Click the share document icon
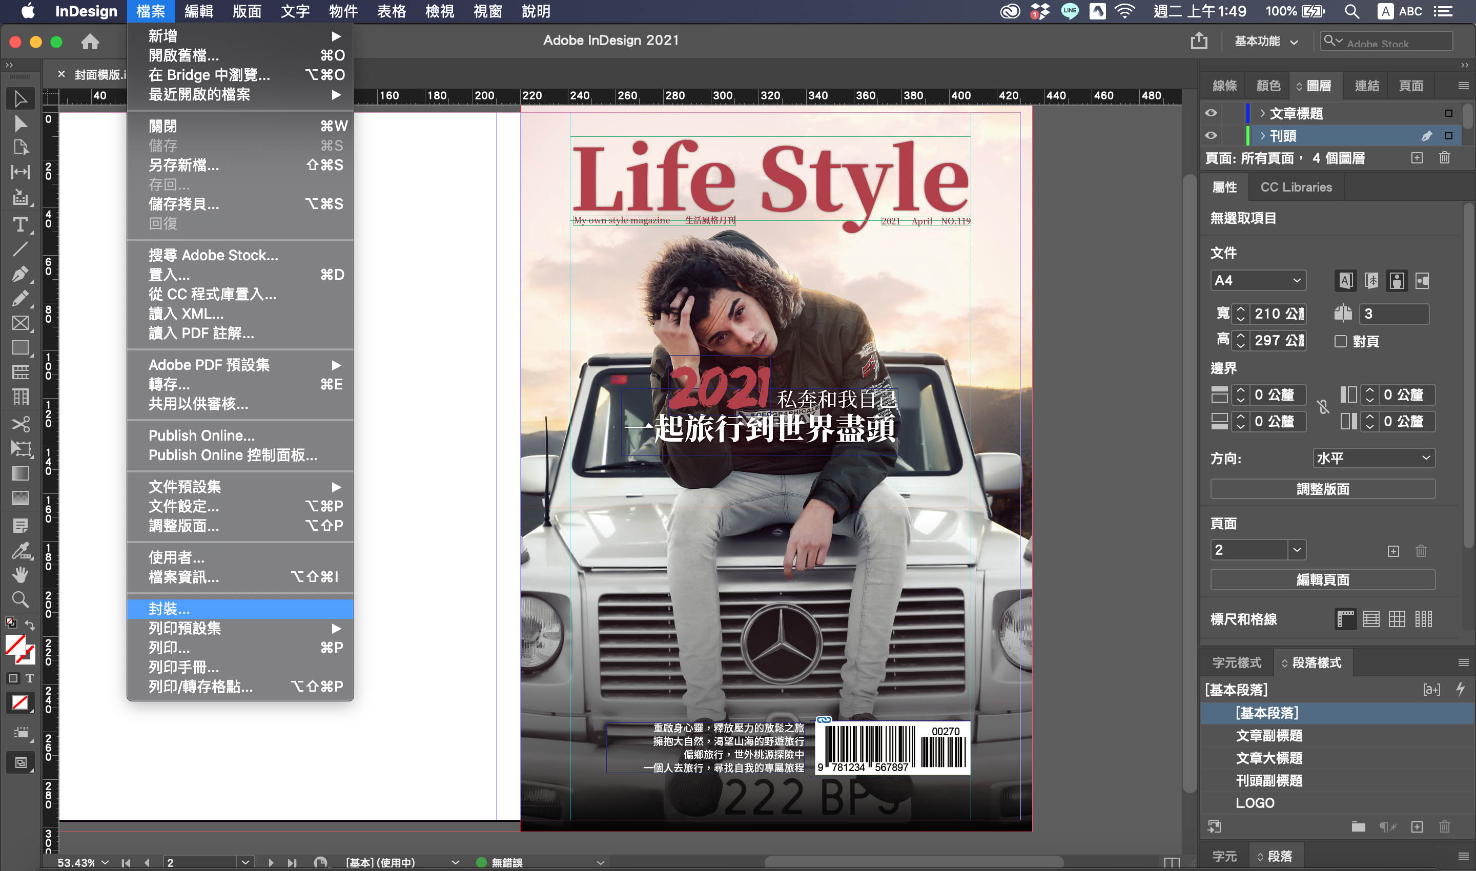The height and width of the screenshot is (871, 1476). (x=1199, y=41)
